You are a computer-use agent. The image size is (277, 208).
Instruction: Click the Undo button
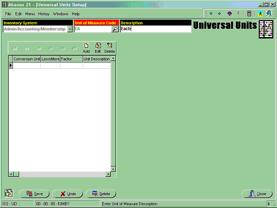(68, 194)
